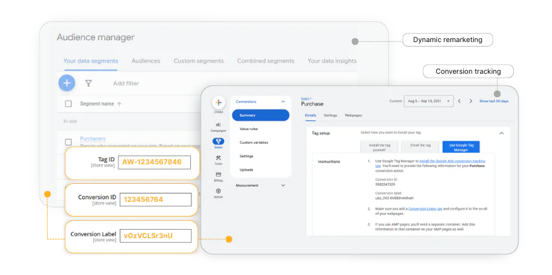Click Email the tag button
Screen dimensions: 552x275
click(421, 147)
